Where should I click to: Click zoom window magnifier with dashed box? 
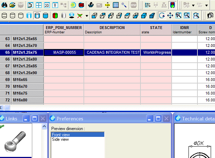coord(187,15)
